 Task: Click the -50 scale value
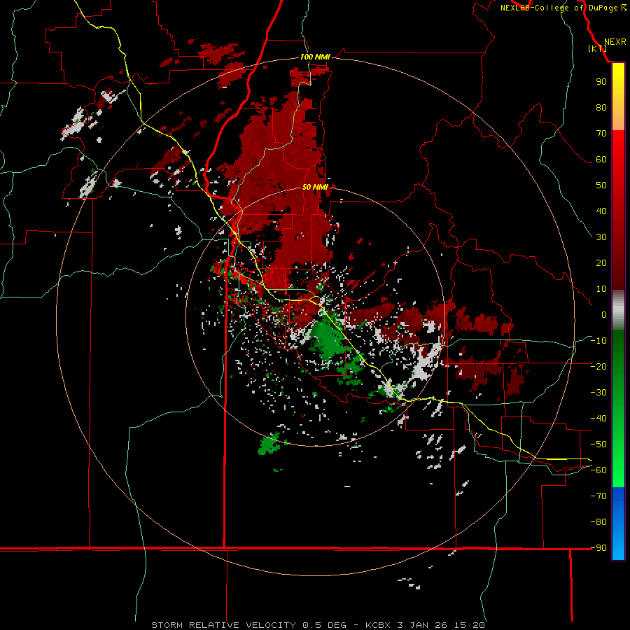[x=598, y=444]
